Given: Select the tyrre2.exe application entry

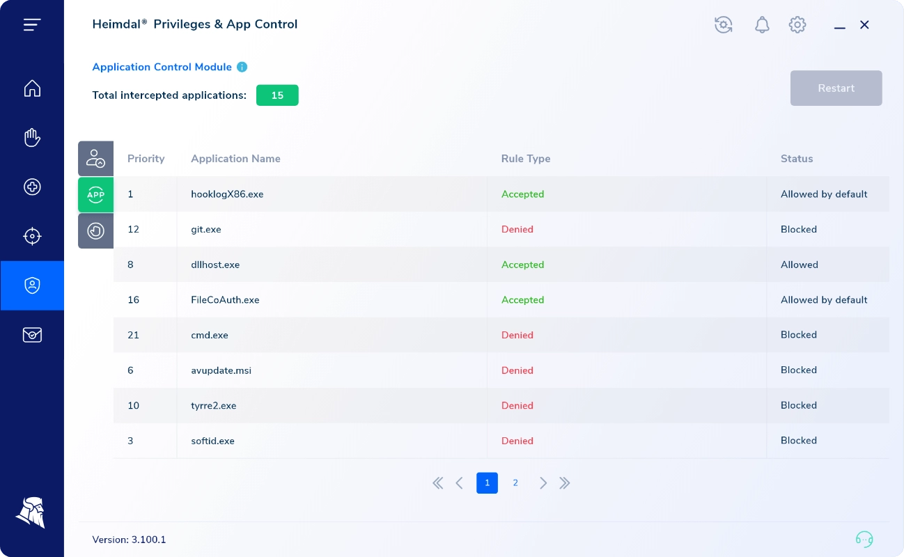Looking at the screenshot, I should pos(213,405).
